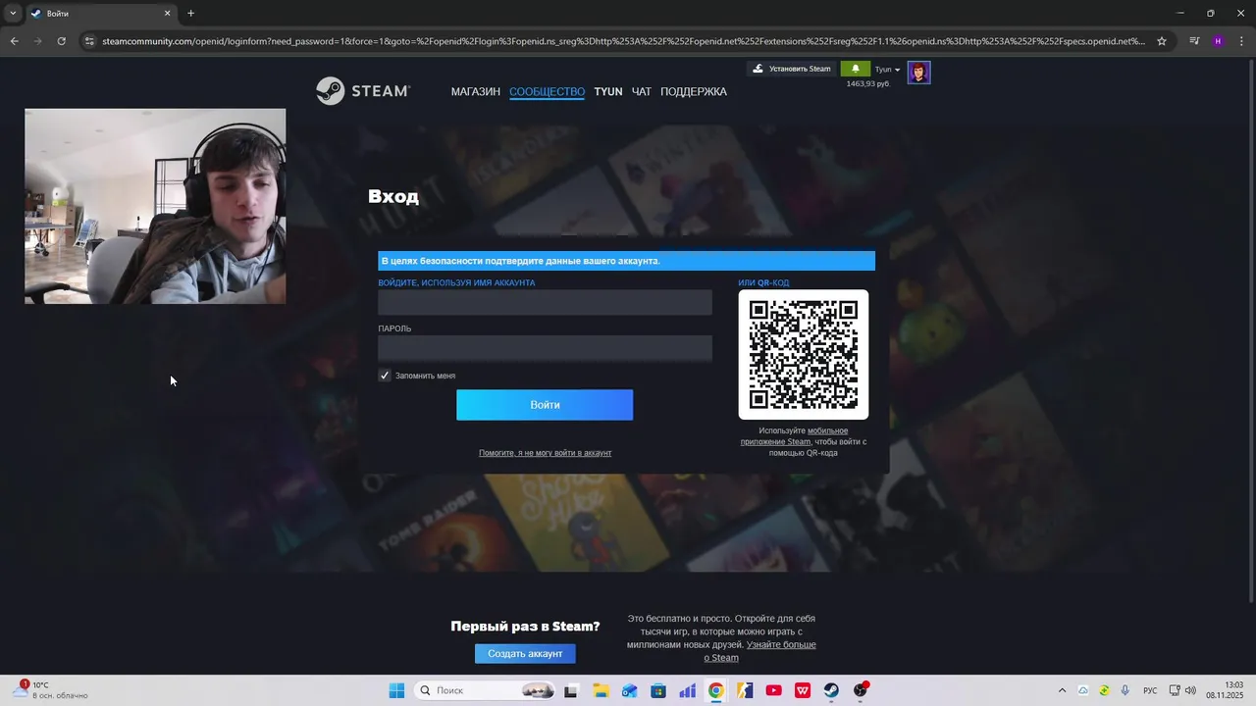The width and height of the screenshot is (1256, 706).
Task: Focus the account name input field
Action: (x=545, y=302)
